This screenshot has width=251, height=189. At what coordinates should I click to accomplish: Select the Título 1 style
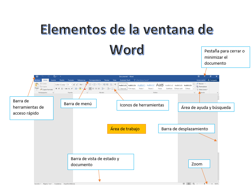tap(141, 86)
